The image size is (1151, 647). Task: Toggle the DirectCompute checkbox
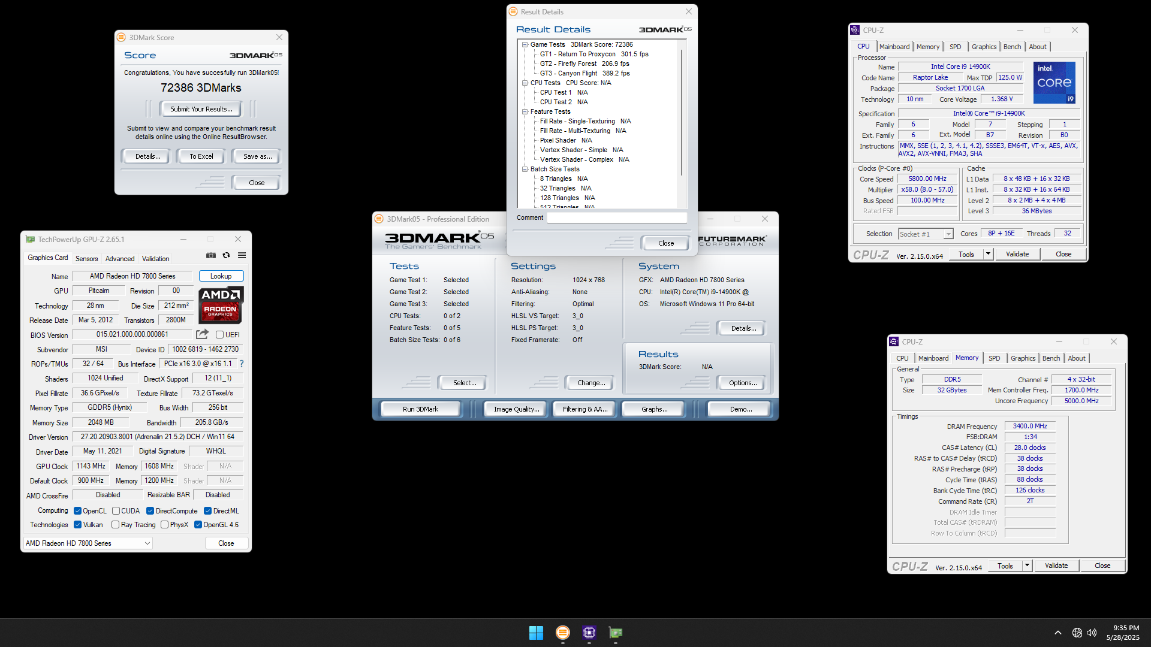[150, 511]
